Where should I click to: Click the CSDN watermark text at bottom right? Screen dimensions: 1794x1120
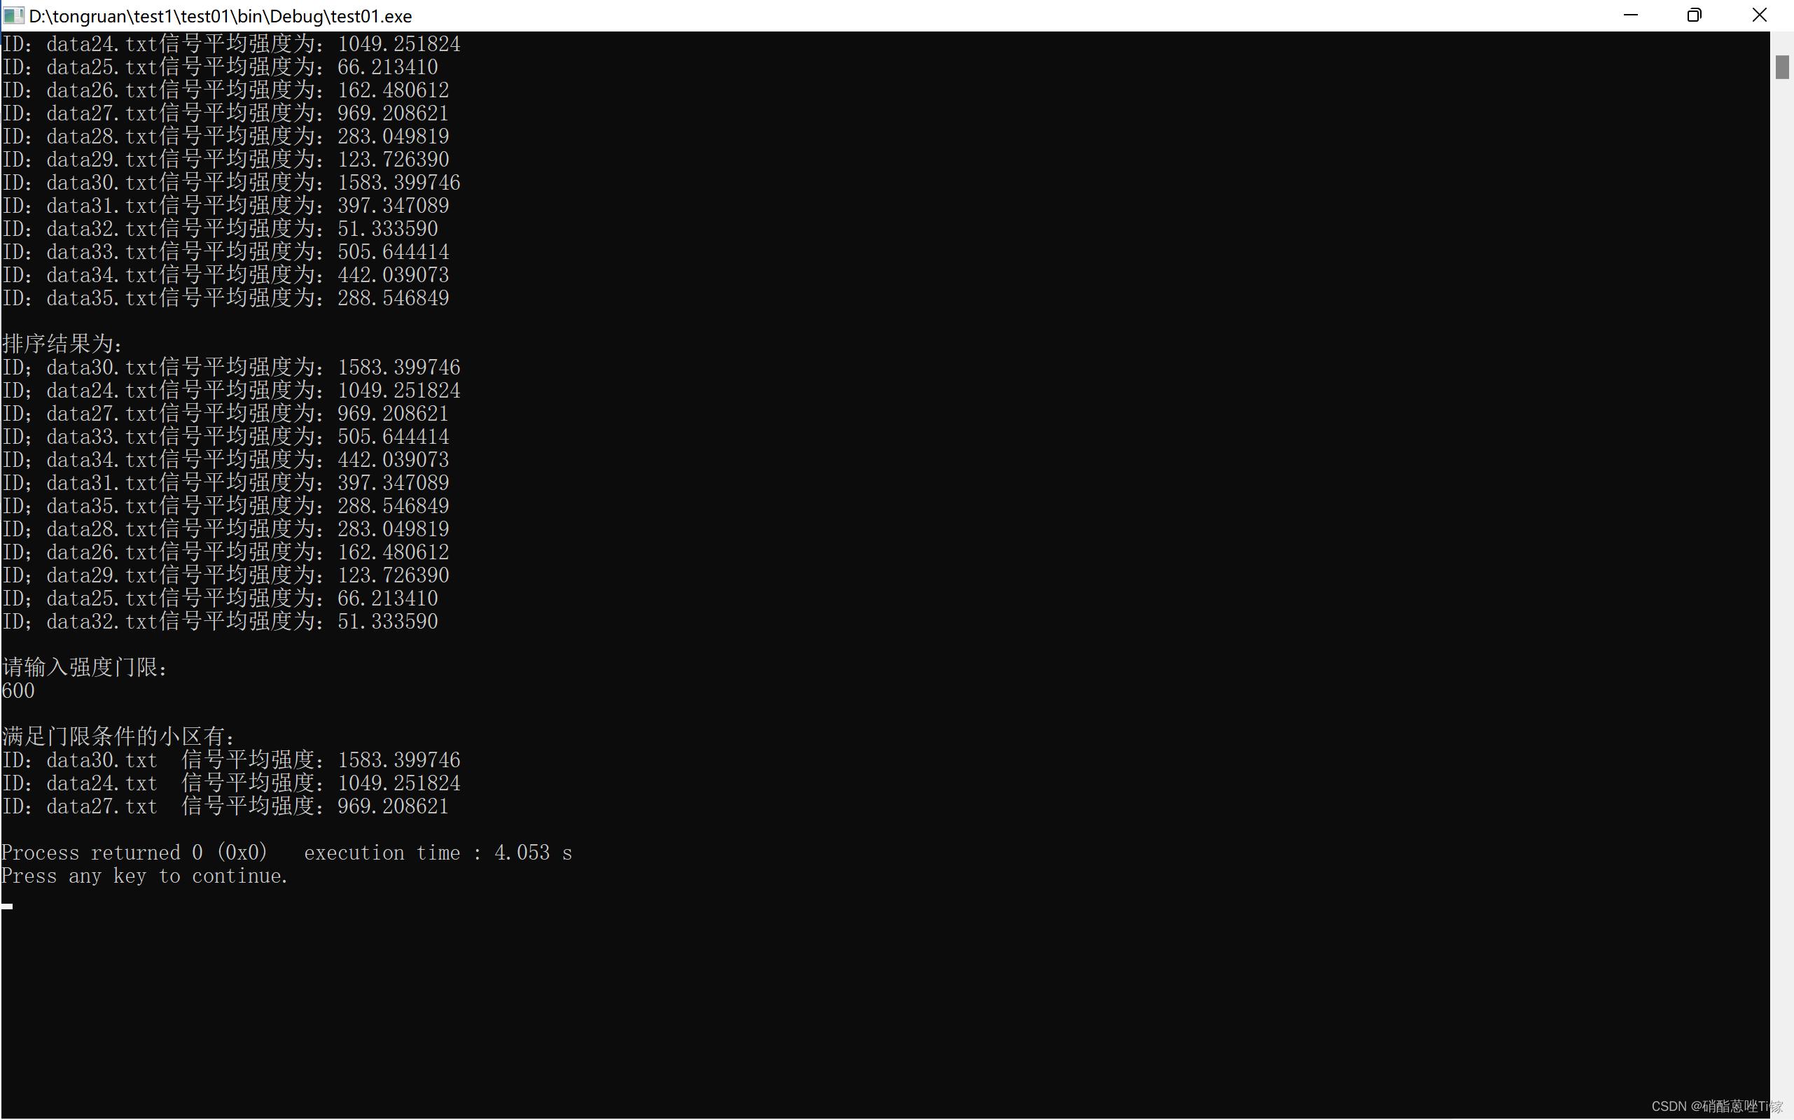click(1716, 1106)
